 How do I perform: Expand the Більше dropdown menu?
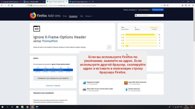pos(89,16)
